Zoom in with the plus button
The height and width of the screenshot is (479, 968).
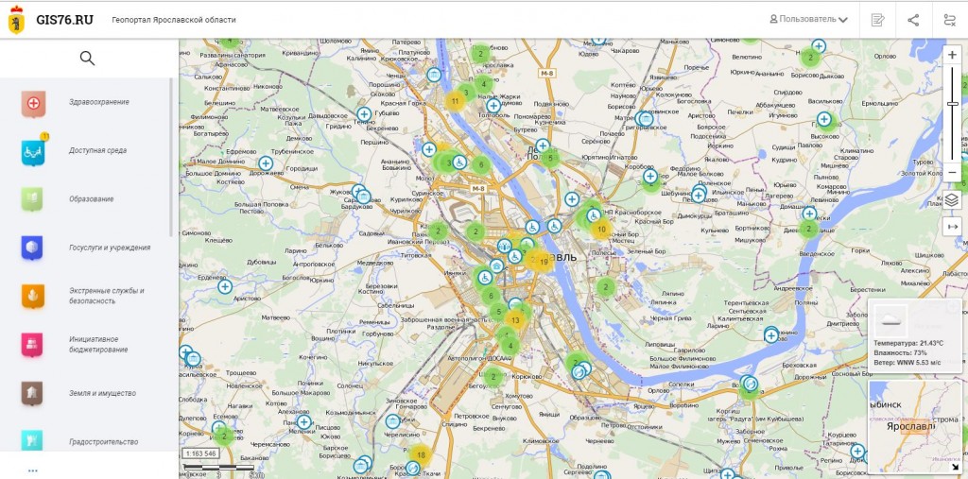point(952,56)
